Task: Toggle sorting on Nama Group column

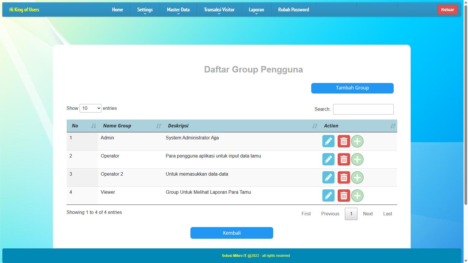Action: coord(131,126)
